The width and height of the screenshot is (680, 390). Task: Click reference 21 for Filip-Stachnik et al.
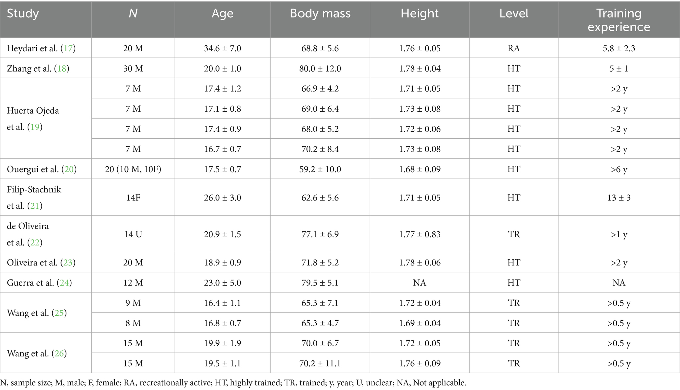point(35,206)
